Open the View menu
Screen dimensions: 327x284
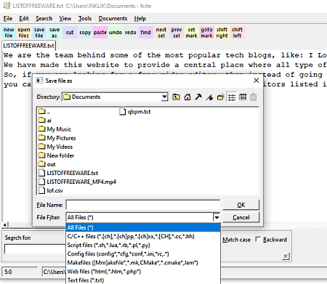(65, 18)
